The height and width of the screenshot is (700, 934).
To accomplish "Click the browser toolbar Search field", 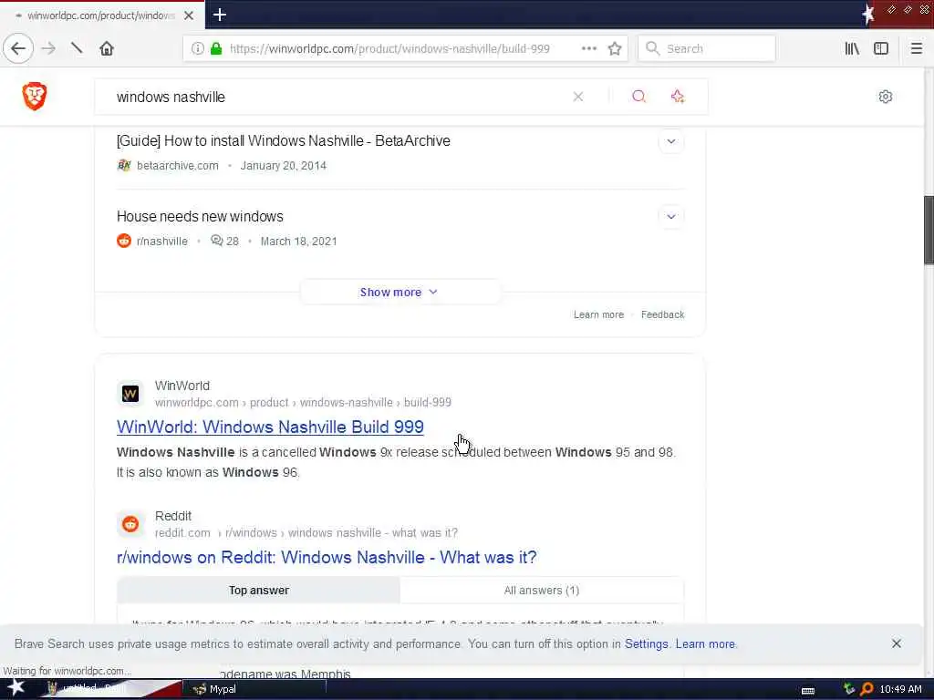I will click(707, 49).
